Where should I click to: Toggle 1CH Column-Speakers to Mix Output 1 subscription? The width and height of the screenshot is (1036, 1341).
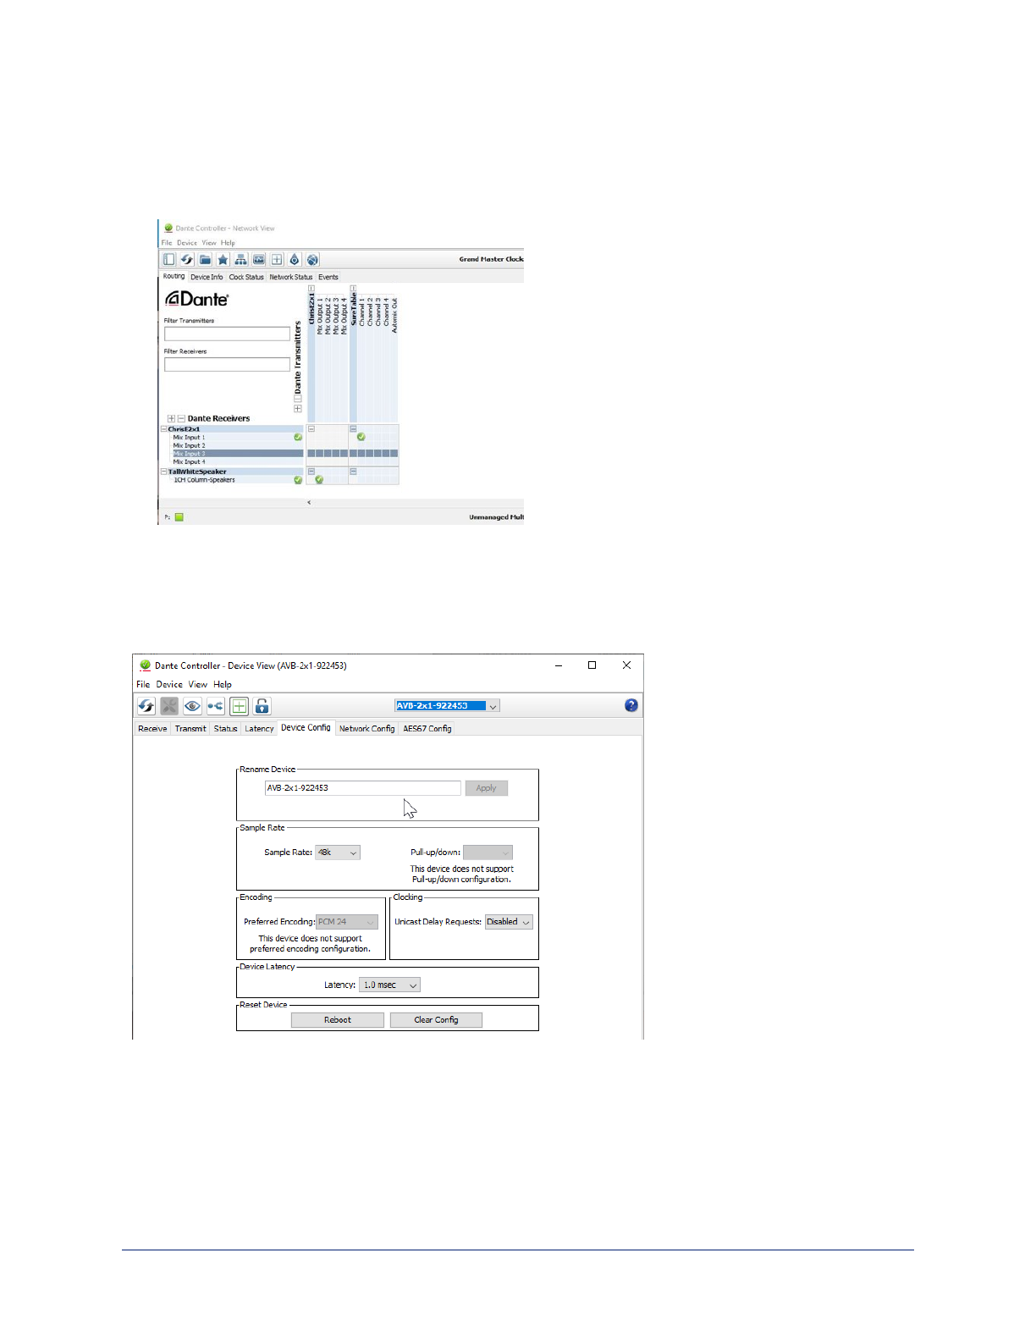point(319,480)
